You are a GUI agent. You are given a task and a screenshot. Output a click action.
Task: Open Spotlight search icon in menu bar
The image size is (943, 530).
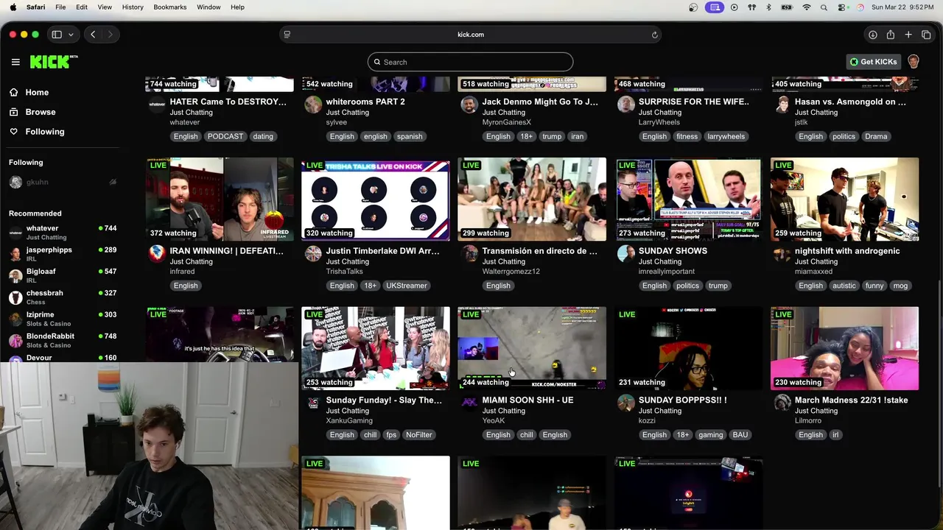coord(824,7)
